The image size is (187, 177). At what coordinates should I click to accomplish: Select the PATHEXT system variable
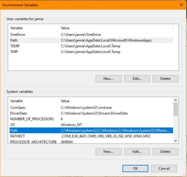pyautogui.click(x=91, y=136)
